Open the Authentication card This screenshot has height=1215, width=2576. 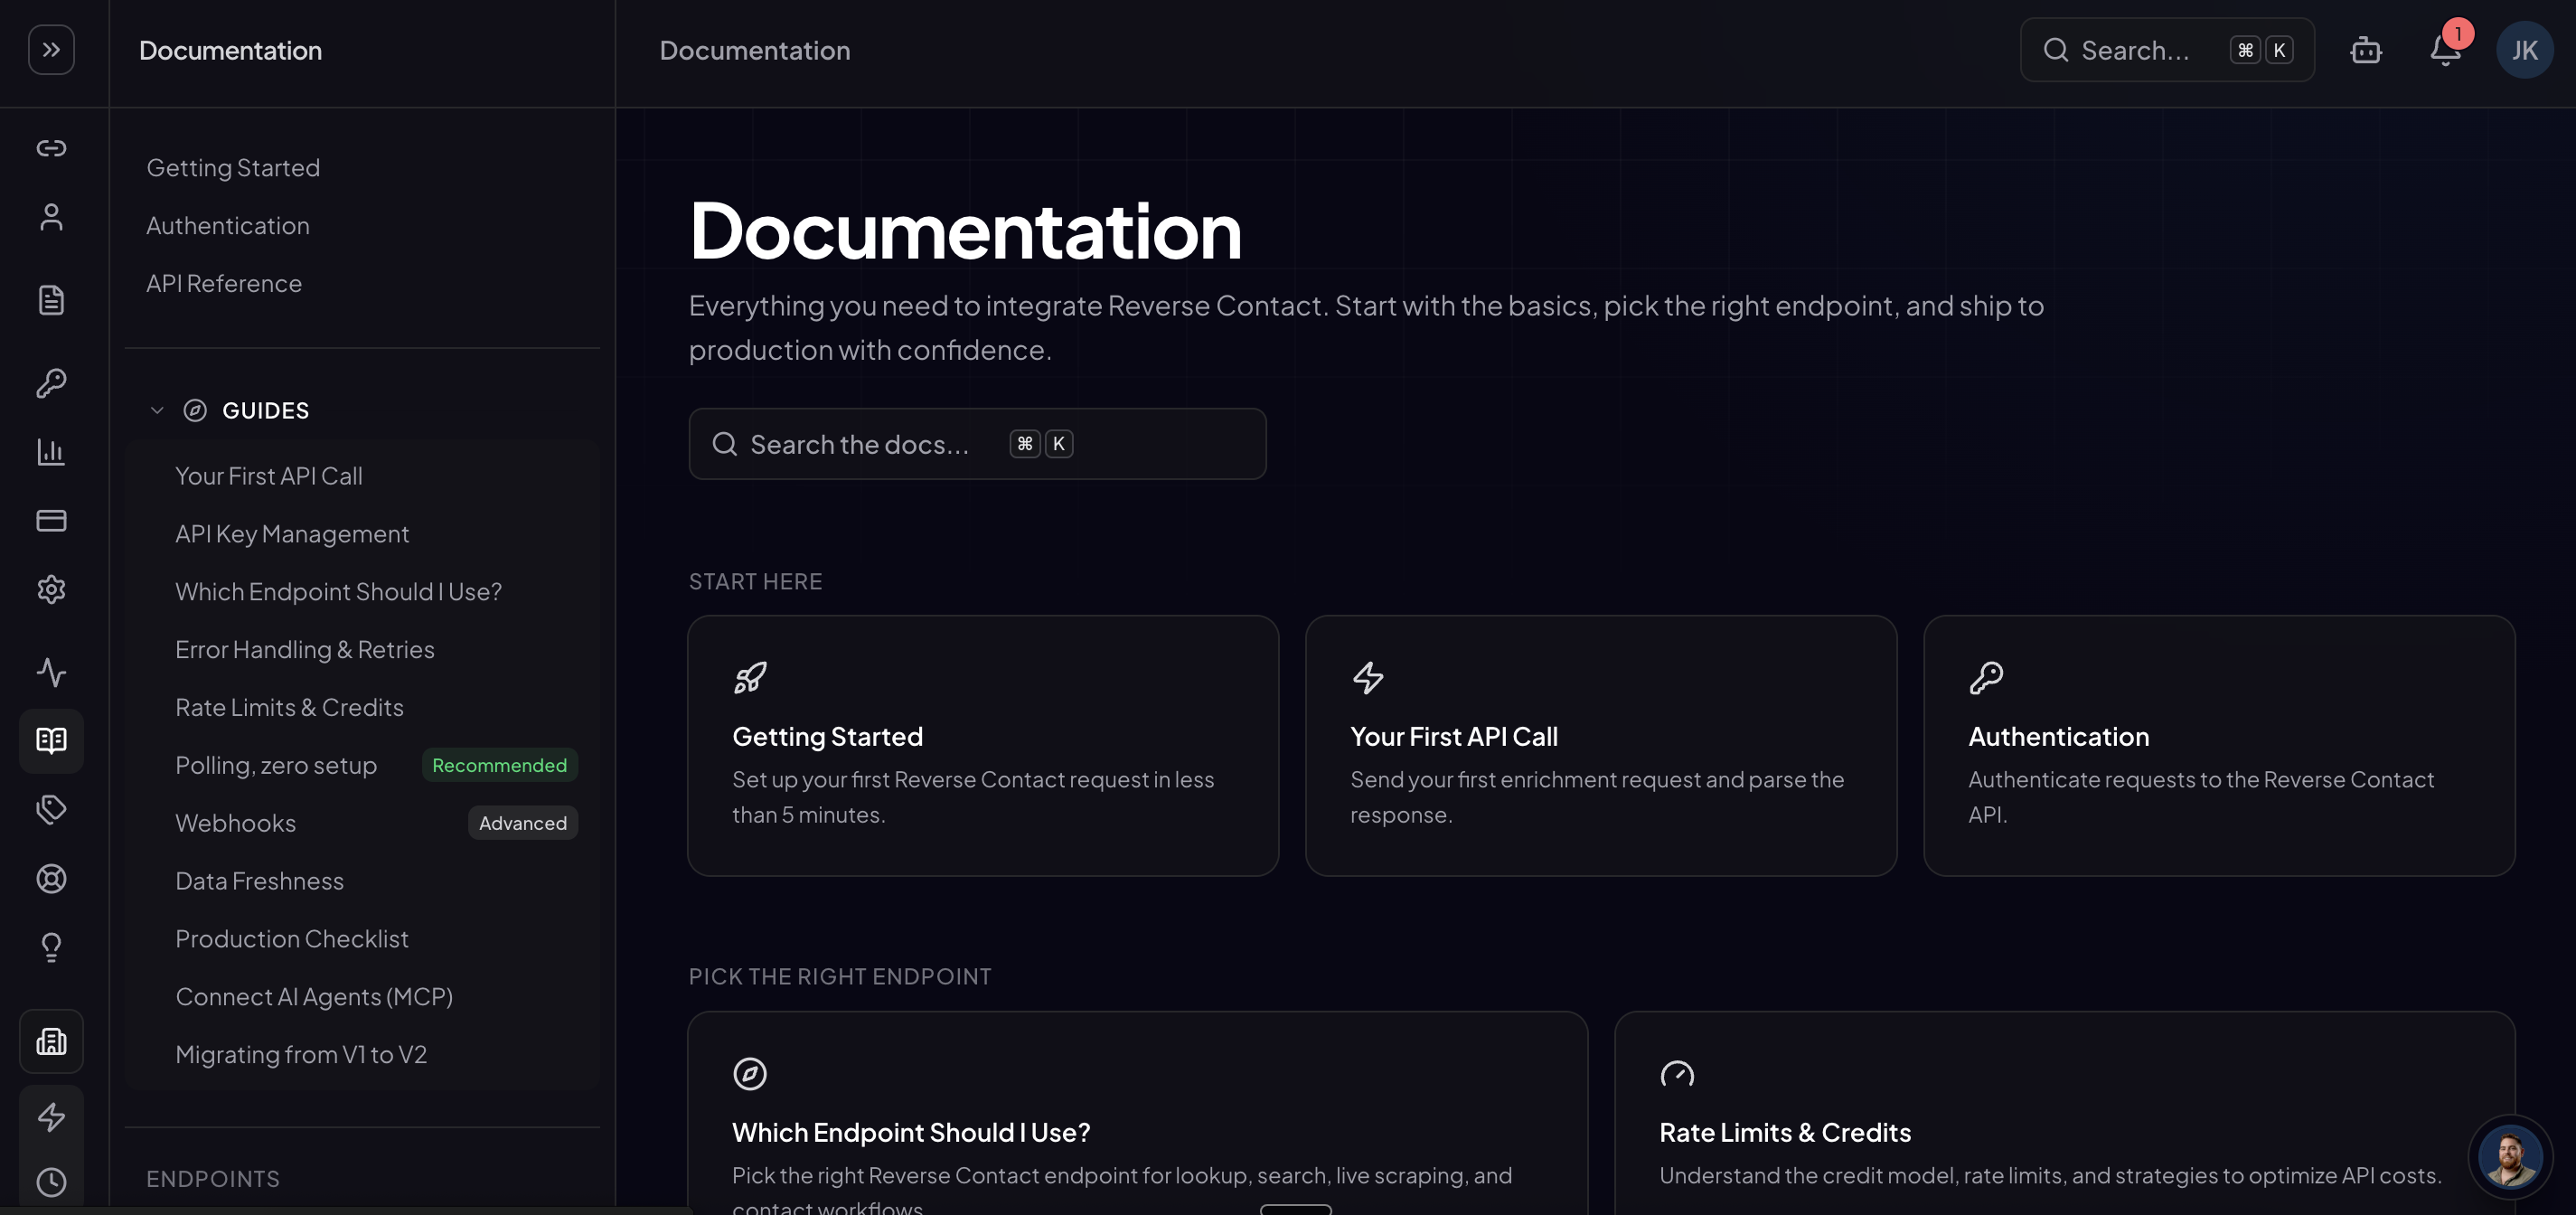tap(2219, 746)
